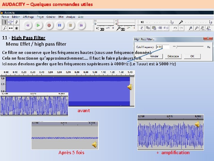Click the '+ amplification' waveform thumbnail
Viewport: 214px width, 161px height.
(171, 132)
